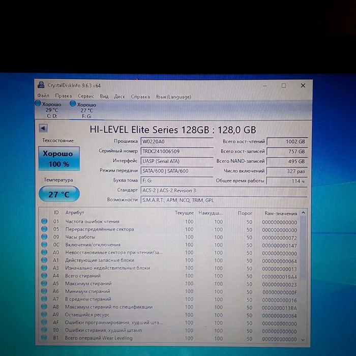Screen dimensions: 356x356
Task: Click the status dot of attribute 0C
Action: pos(44,244)
